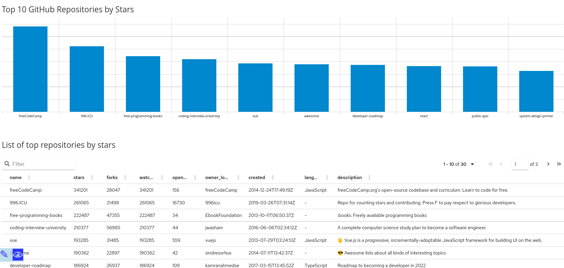Sort by created column sort icon
This screenshot has width=564, height=268.
coord(273,178)
